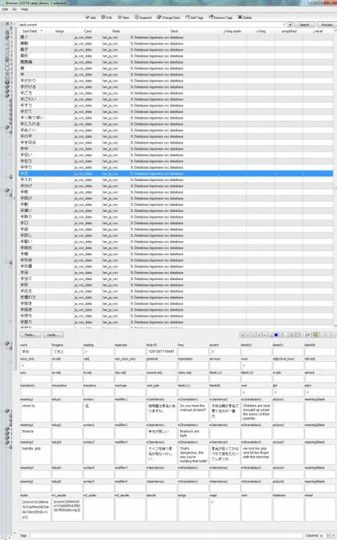Click the m1_jaudio sound field
337x540 pixels.
pyautogui.click(x=67, y=510)
